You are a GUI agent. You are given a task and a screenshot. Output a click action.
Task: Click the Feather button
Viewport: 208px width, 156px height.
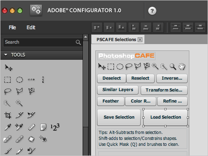click(111, 101)
